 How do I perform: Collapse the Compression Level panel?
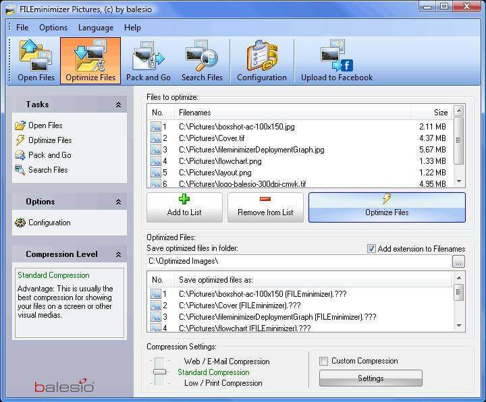pos(118,254)
